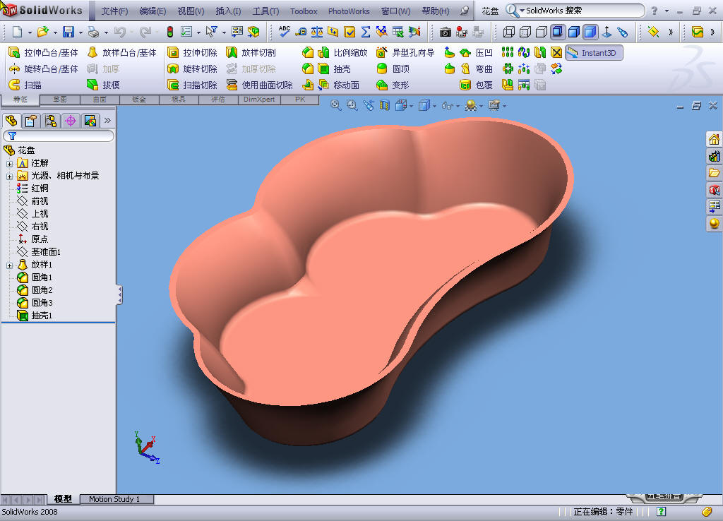Select the Dome 圆顶 tool
The image size is (723, 521).
point(393,68)
